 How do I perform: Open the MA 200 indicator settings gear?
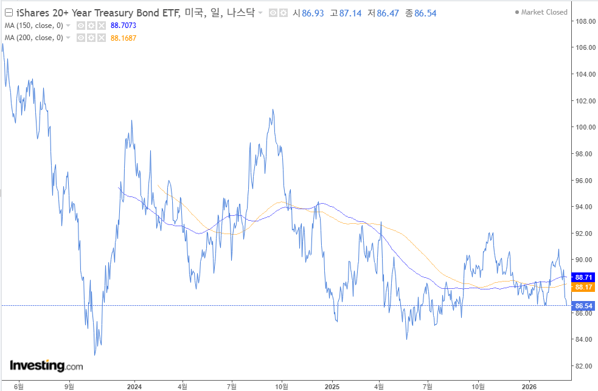(91, 38)
